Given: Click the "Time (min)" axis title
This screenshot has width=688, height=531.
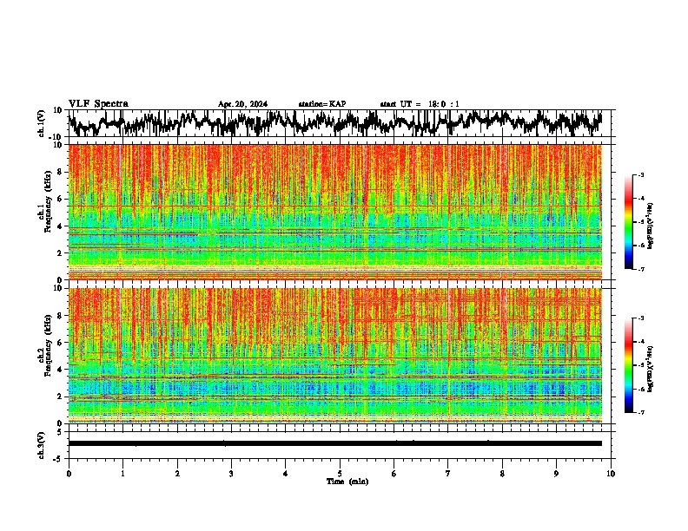Looking at the screenshot, I should coord(347,482).
